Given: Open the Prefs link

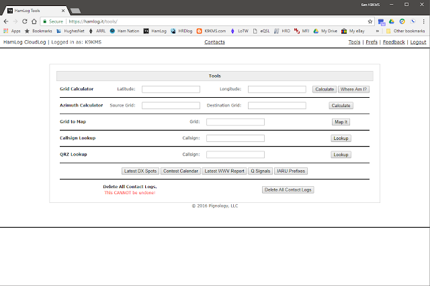Looking at the screenshot, I should pos(372,42).
